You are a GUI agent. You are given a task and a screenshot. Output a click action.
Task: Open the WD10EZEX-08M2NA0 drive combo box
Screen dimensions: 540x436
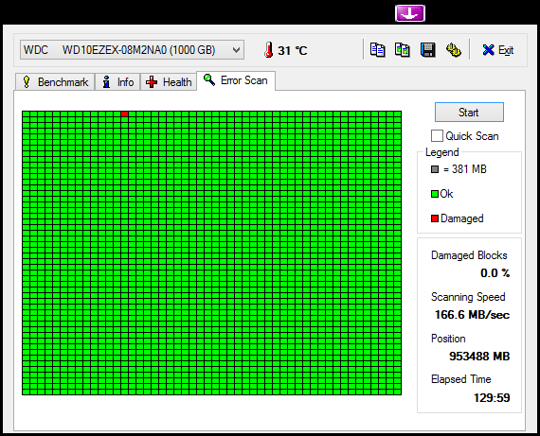(132, 50)
